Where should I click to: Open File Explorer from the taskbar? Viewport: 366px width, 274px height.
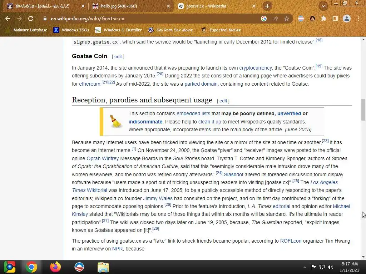(103, 267)
